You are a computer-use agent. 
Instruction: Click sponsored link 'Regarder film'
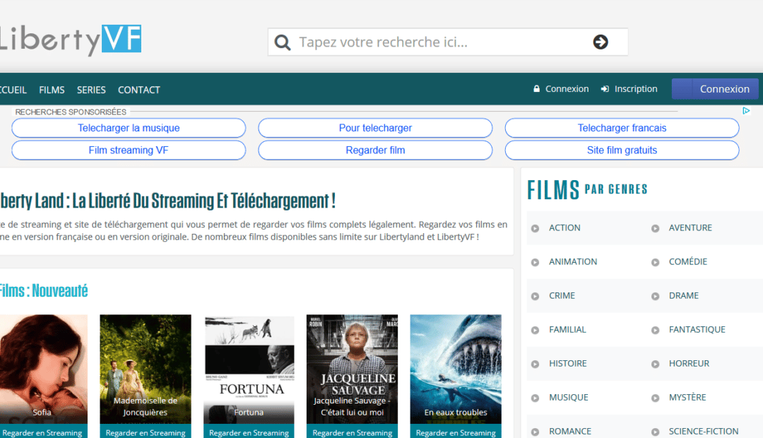375,150
